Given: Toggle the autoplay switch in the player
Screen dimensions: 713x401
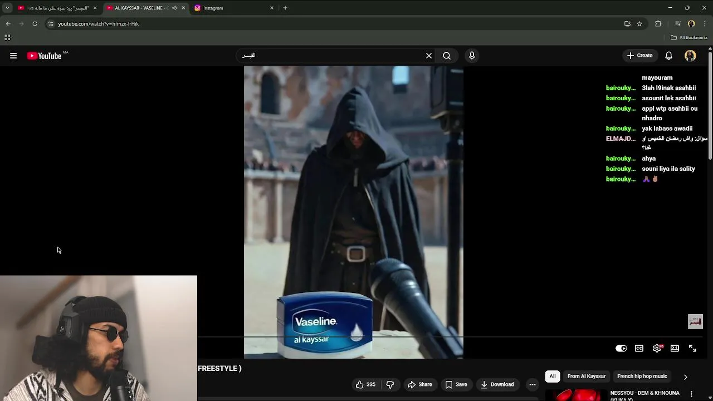Looking at the screenshot, I should [621, 348].
